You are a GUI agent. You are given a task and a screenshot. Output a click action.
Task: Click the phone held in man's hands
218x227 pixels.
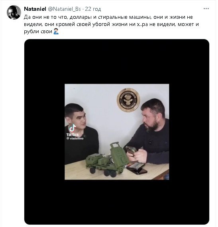click(131, 150)
